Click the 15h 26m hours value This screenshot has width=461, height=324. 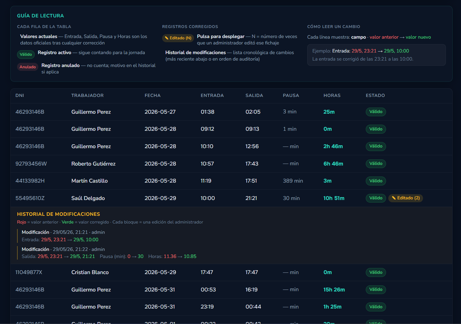click(334, 290)
